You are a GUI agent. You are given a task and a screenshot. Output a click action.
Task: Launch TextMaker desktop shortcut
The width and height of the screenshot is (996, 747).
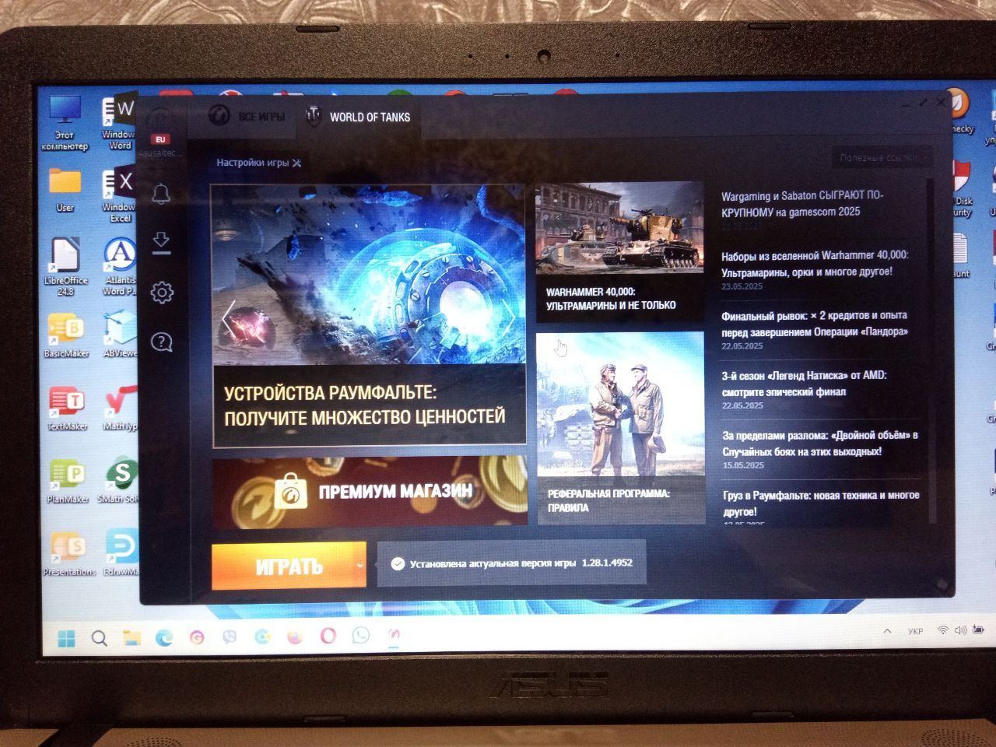pos(67,409)
